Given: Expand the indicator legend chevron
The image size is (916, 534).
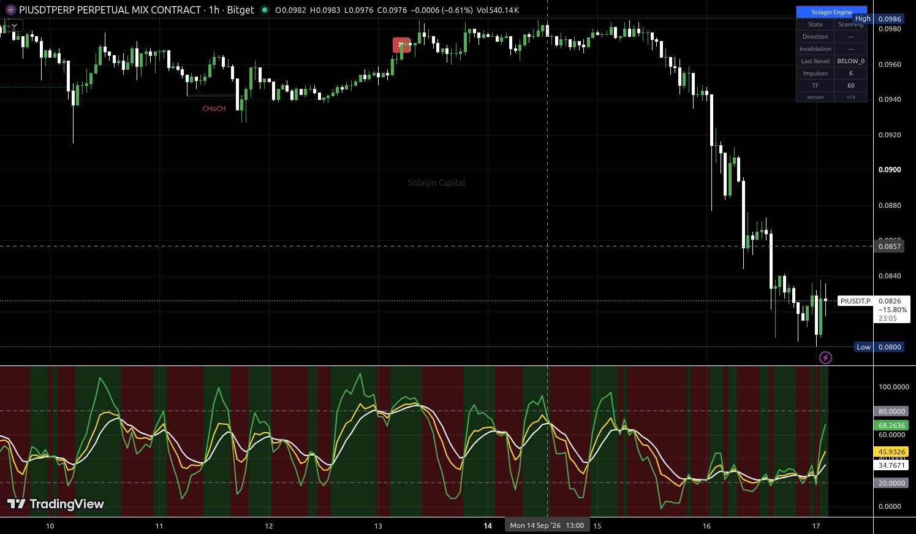Looking at the screenshot, I should 13,25.
